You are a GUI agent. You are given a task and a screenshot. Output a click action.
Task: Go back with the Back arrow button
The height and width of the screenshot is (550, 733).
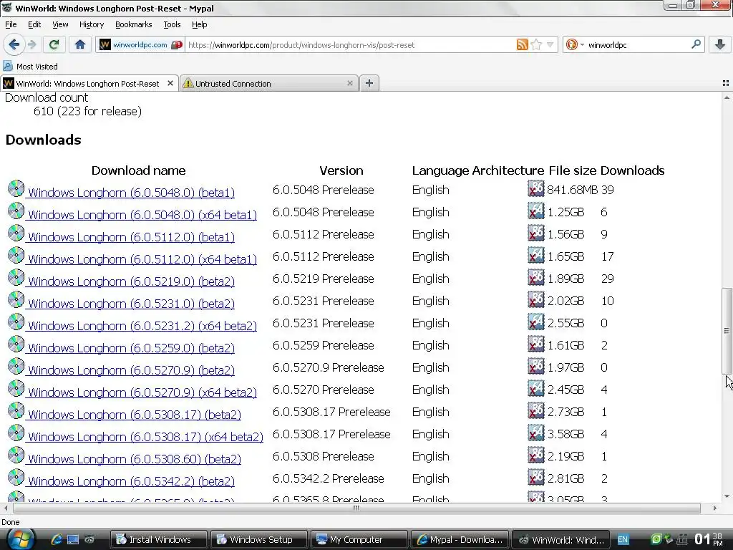[x=14, y=44]
